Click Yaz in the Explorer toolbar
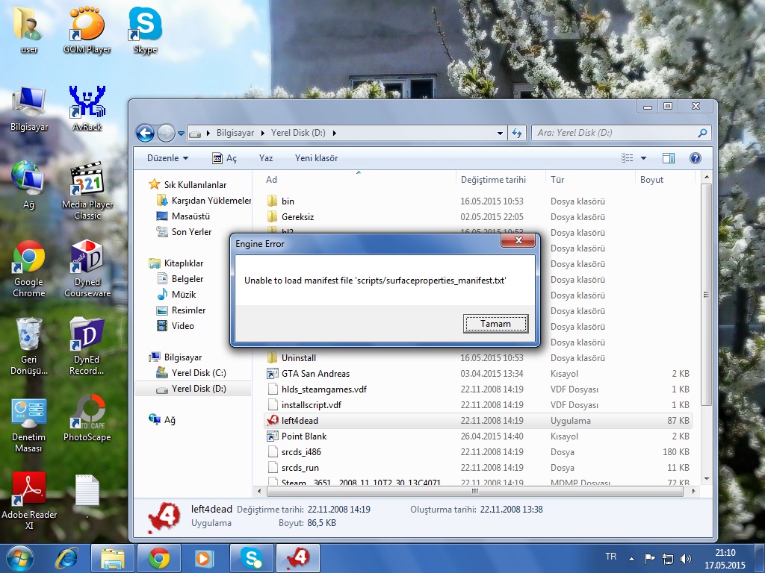The image size is (765, 573). tap(266, 158)
